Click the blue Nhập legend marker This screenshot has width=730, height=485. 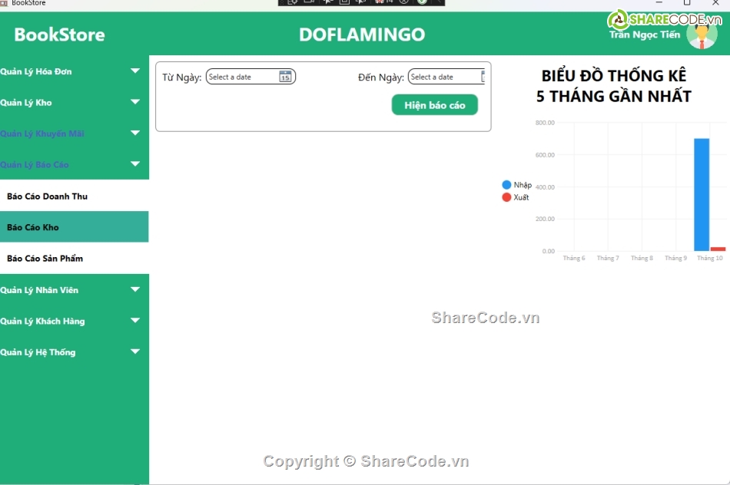tap(506, 185)
